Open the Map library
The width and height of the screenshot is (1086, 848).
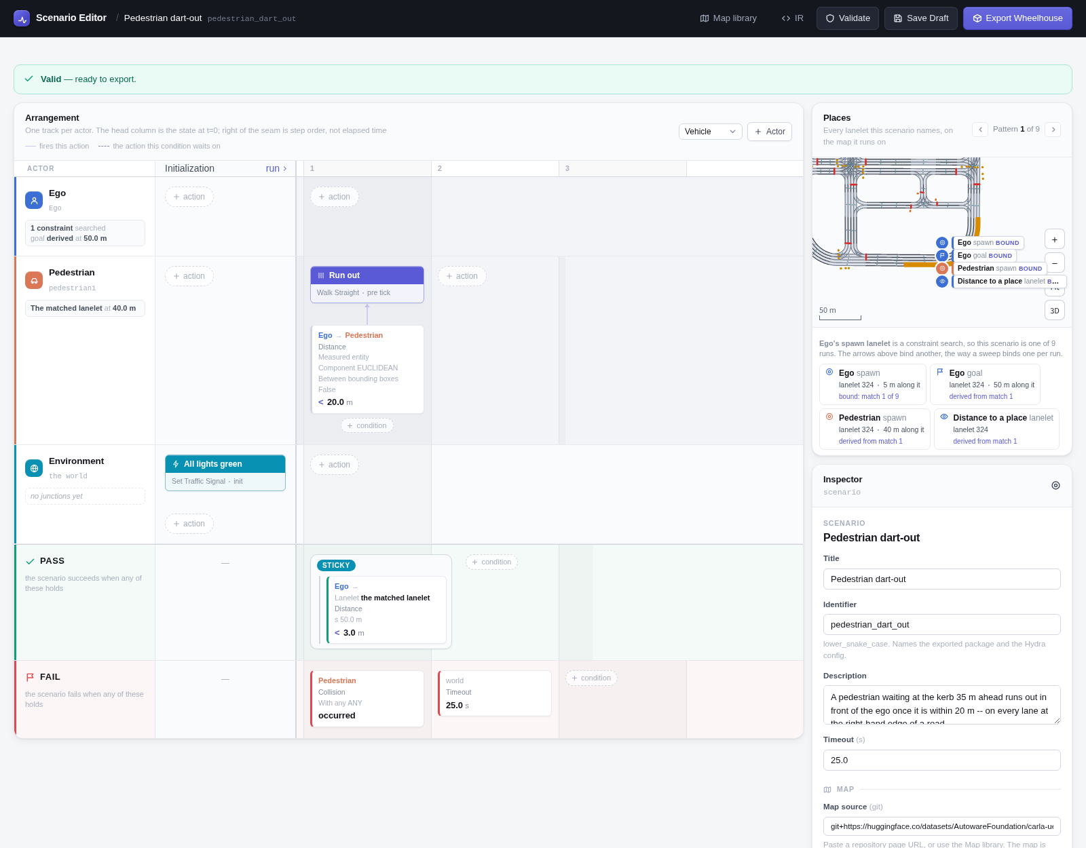pos(728,18)
